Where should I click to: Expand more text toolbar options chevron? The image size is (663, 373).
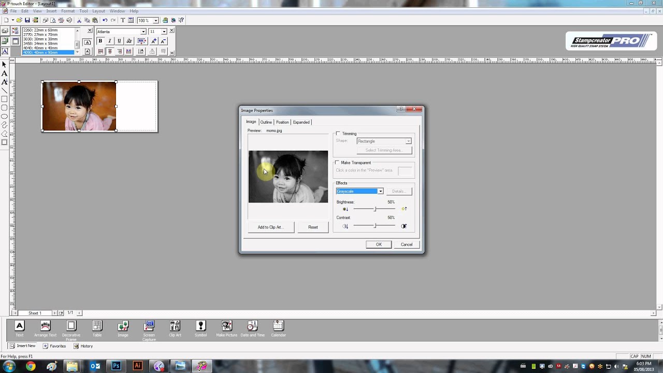(x=172, y=52)
